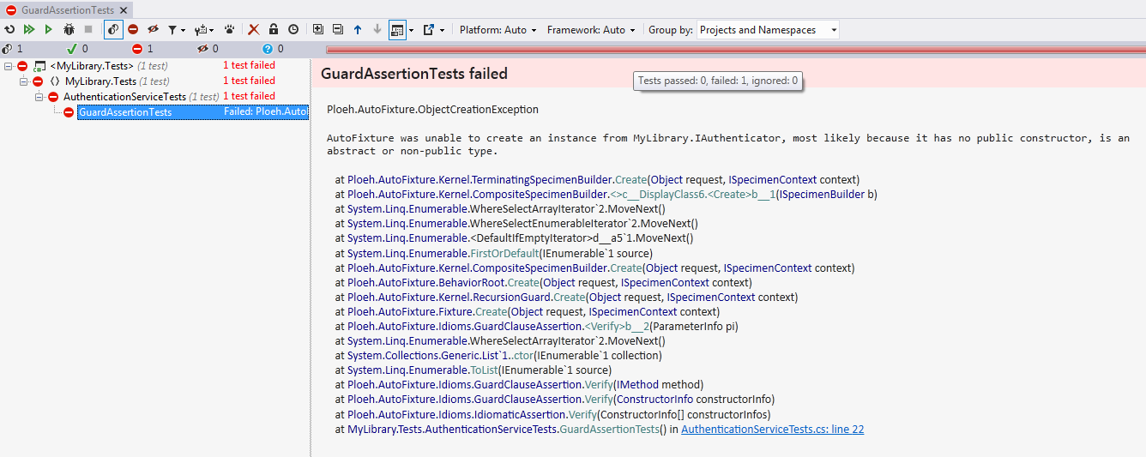Go to next item down arrow
This screenshot has width=1146, height=457.
tap(377, 29)
